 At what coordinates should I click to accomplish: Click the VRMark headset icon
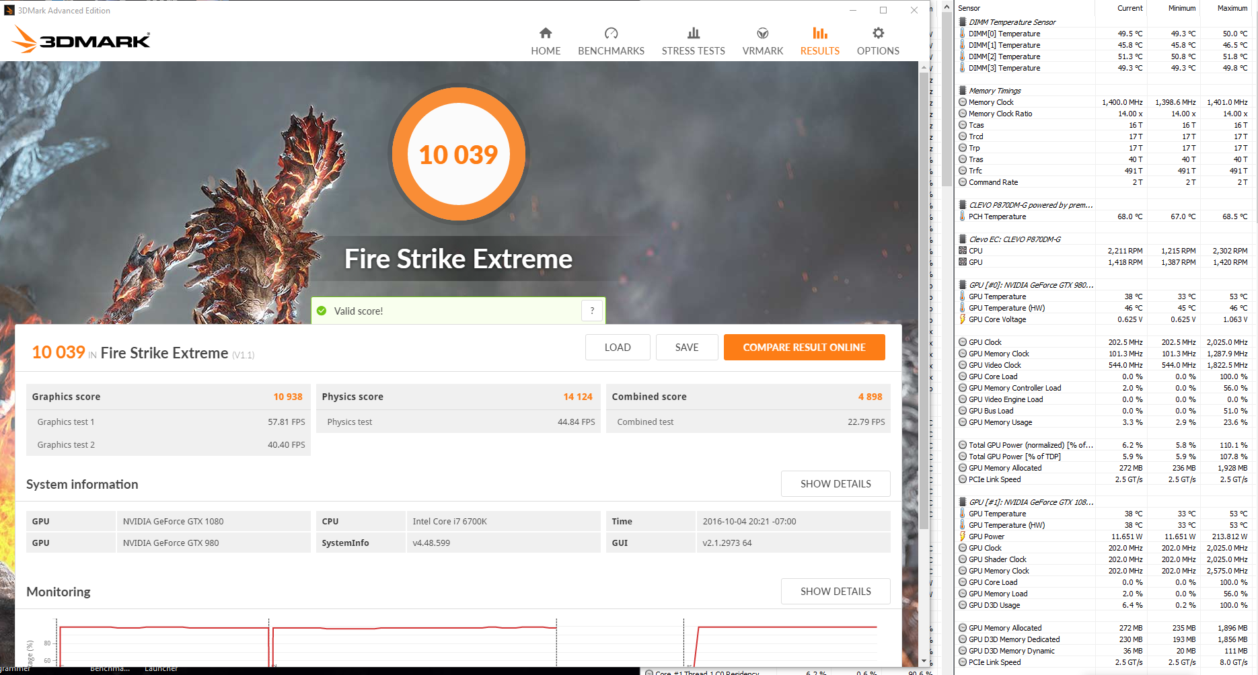coord(763,33)
